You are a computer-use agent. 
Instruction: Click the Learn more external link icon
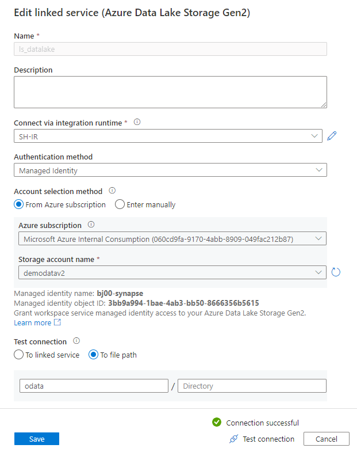[57, 322]
